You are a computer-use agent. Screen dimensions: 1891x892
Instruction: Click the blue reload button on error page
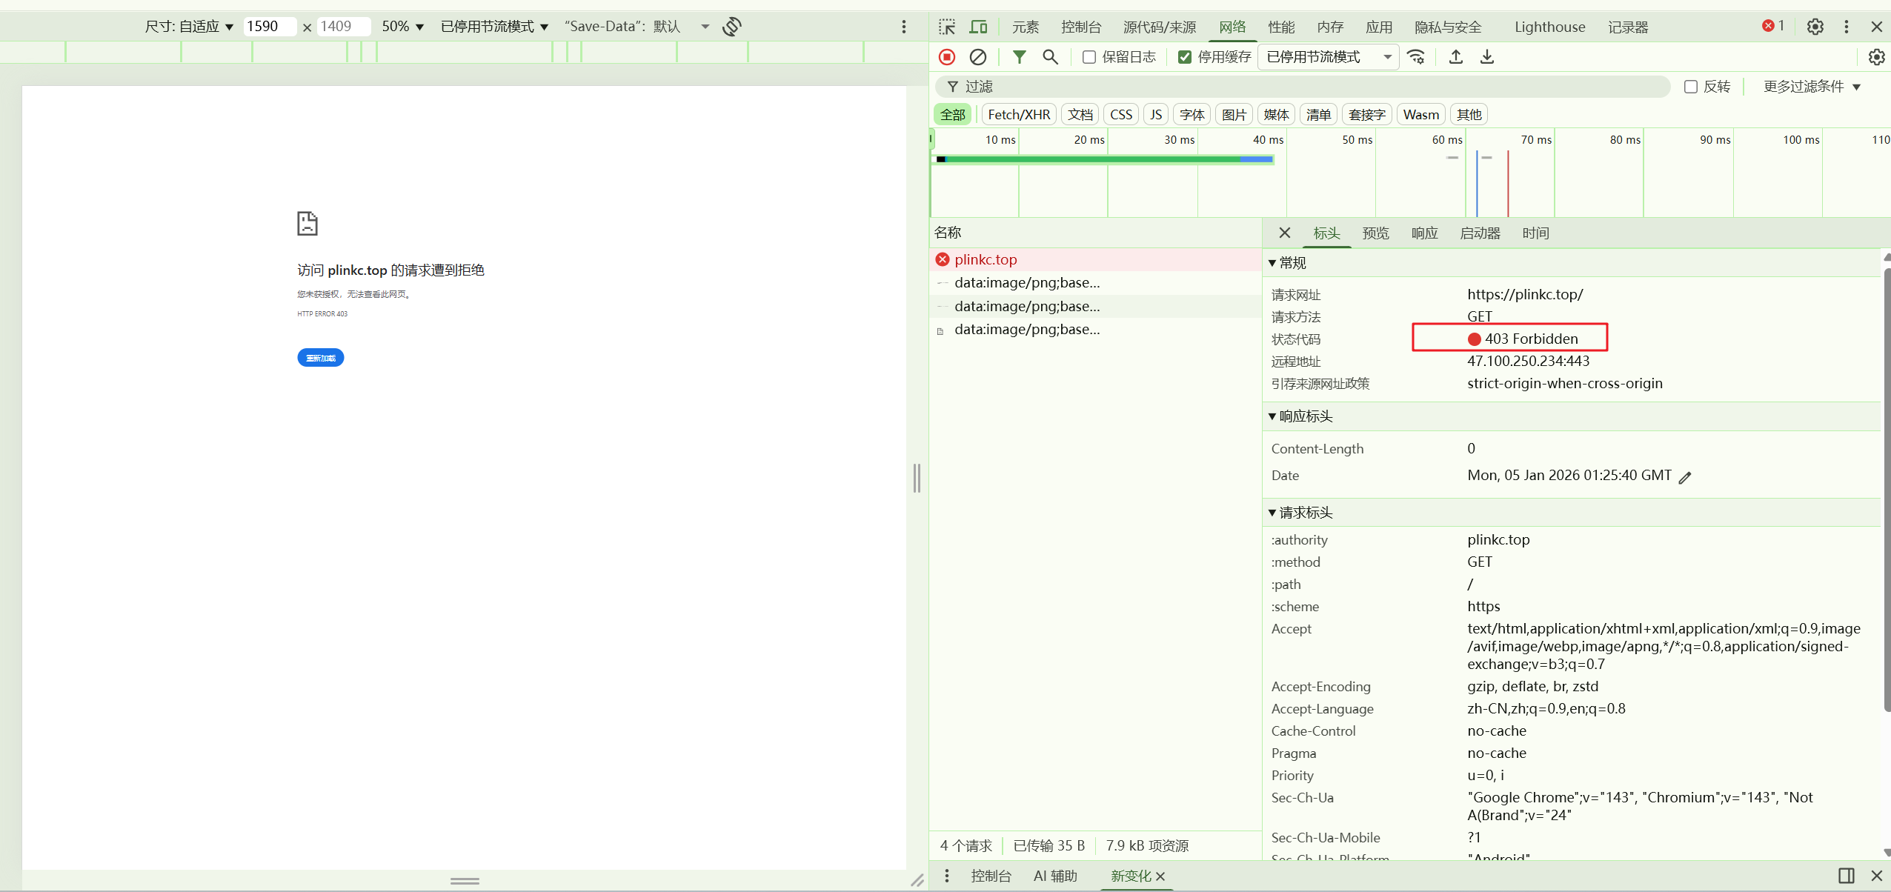320,358
